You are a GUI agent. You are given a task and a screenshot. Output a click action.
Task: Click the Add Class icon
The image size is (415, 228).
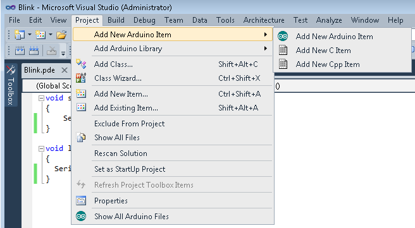(x=81, y=64)
